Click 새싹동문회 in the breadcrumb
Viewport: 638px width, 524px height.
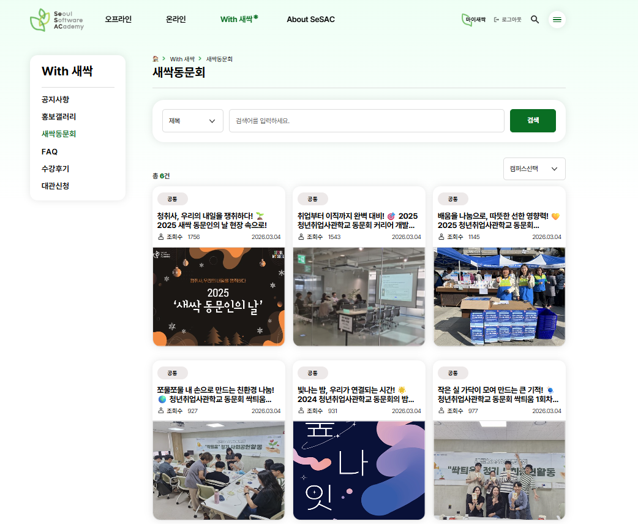point(219,59)
